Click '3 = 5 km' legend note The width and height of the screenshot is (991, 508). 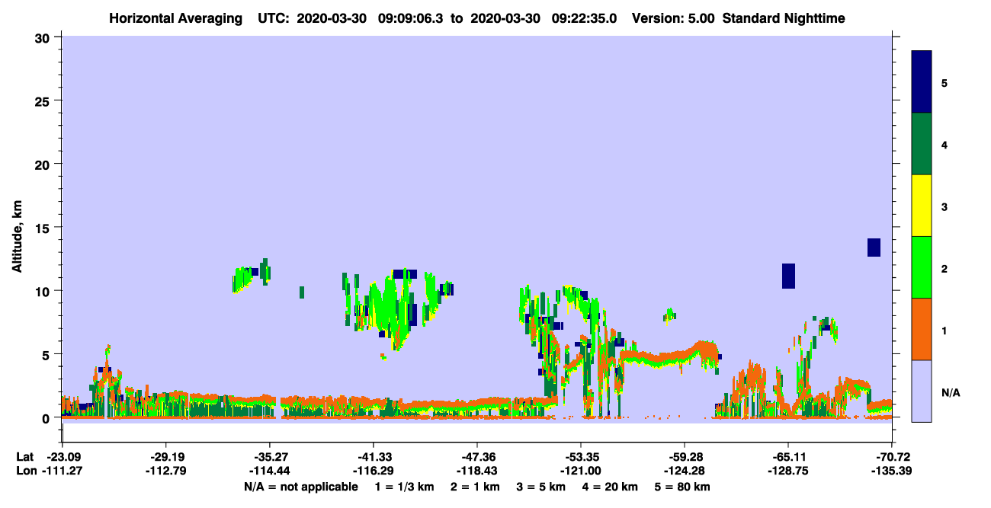point(540,486)
